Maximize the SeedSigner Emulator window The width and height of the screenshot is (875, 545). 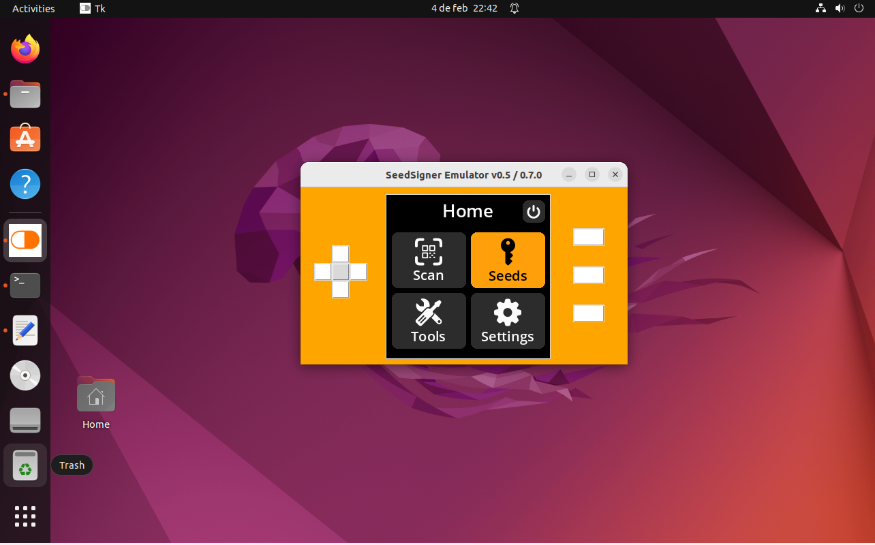pos(592,175)
